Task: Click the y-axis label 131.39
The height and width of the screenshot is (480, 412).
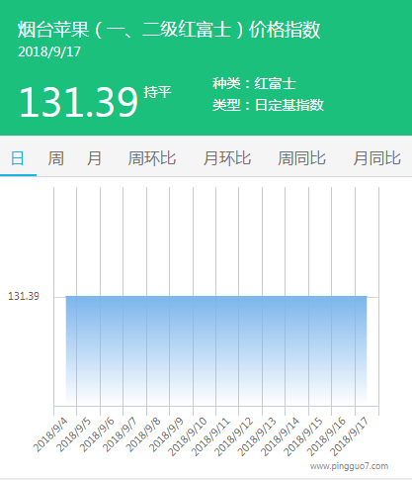Action: pyautogui.click(x=24, y=296)
